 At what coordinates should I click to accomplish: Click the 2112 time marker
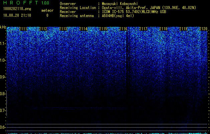43,29
